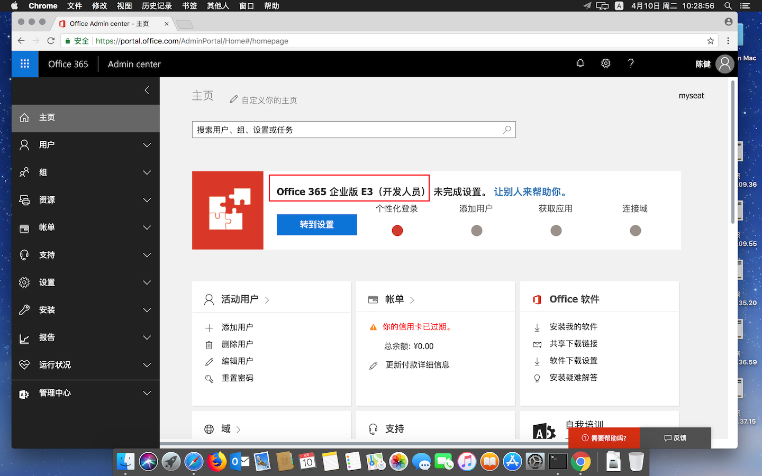
Task: Open Safari from the Dock
Action: 194,462
